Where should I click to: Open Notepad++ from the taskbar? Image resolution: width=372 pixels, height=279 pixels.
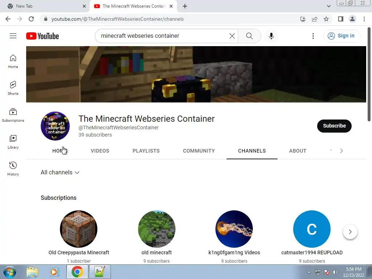coord(100,272)
